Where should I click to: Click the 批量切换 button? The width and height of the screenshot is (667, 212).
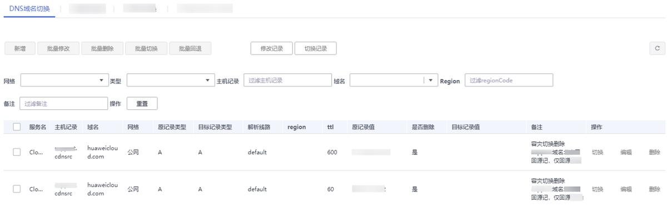pos(146,48)
